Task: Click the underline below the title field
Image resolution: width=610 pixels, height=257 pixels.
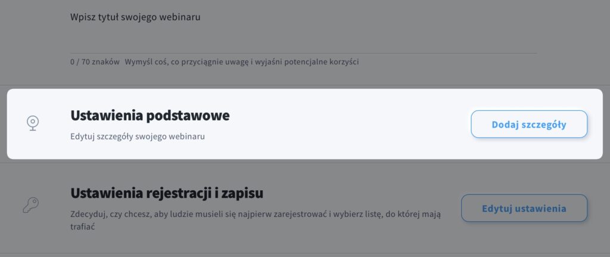Action: tap(303, 53)
